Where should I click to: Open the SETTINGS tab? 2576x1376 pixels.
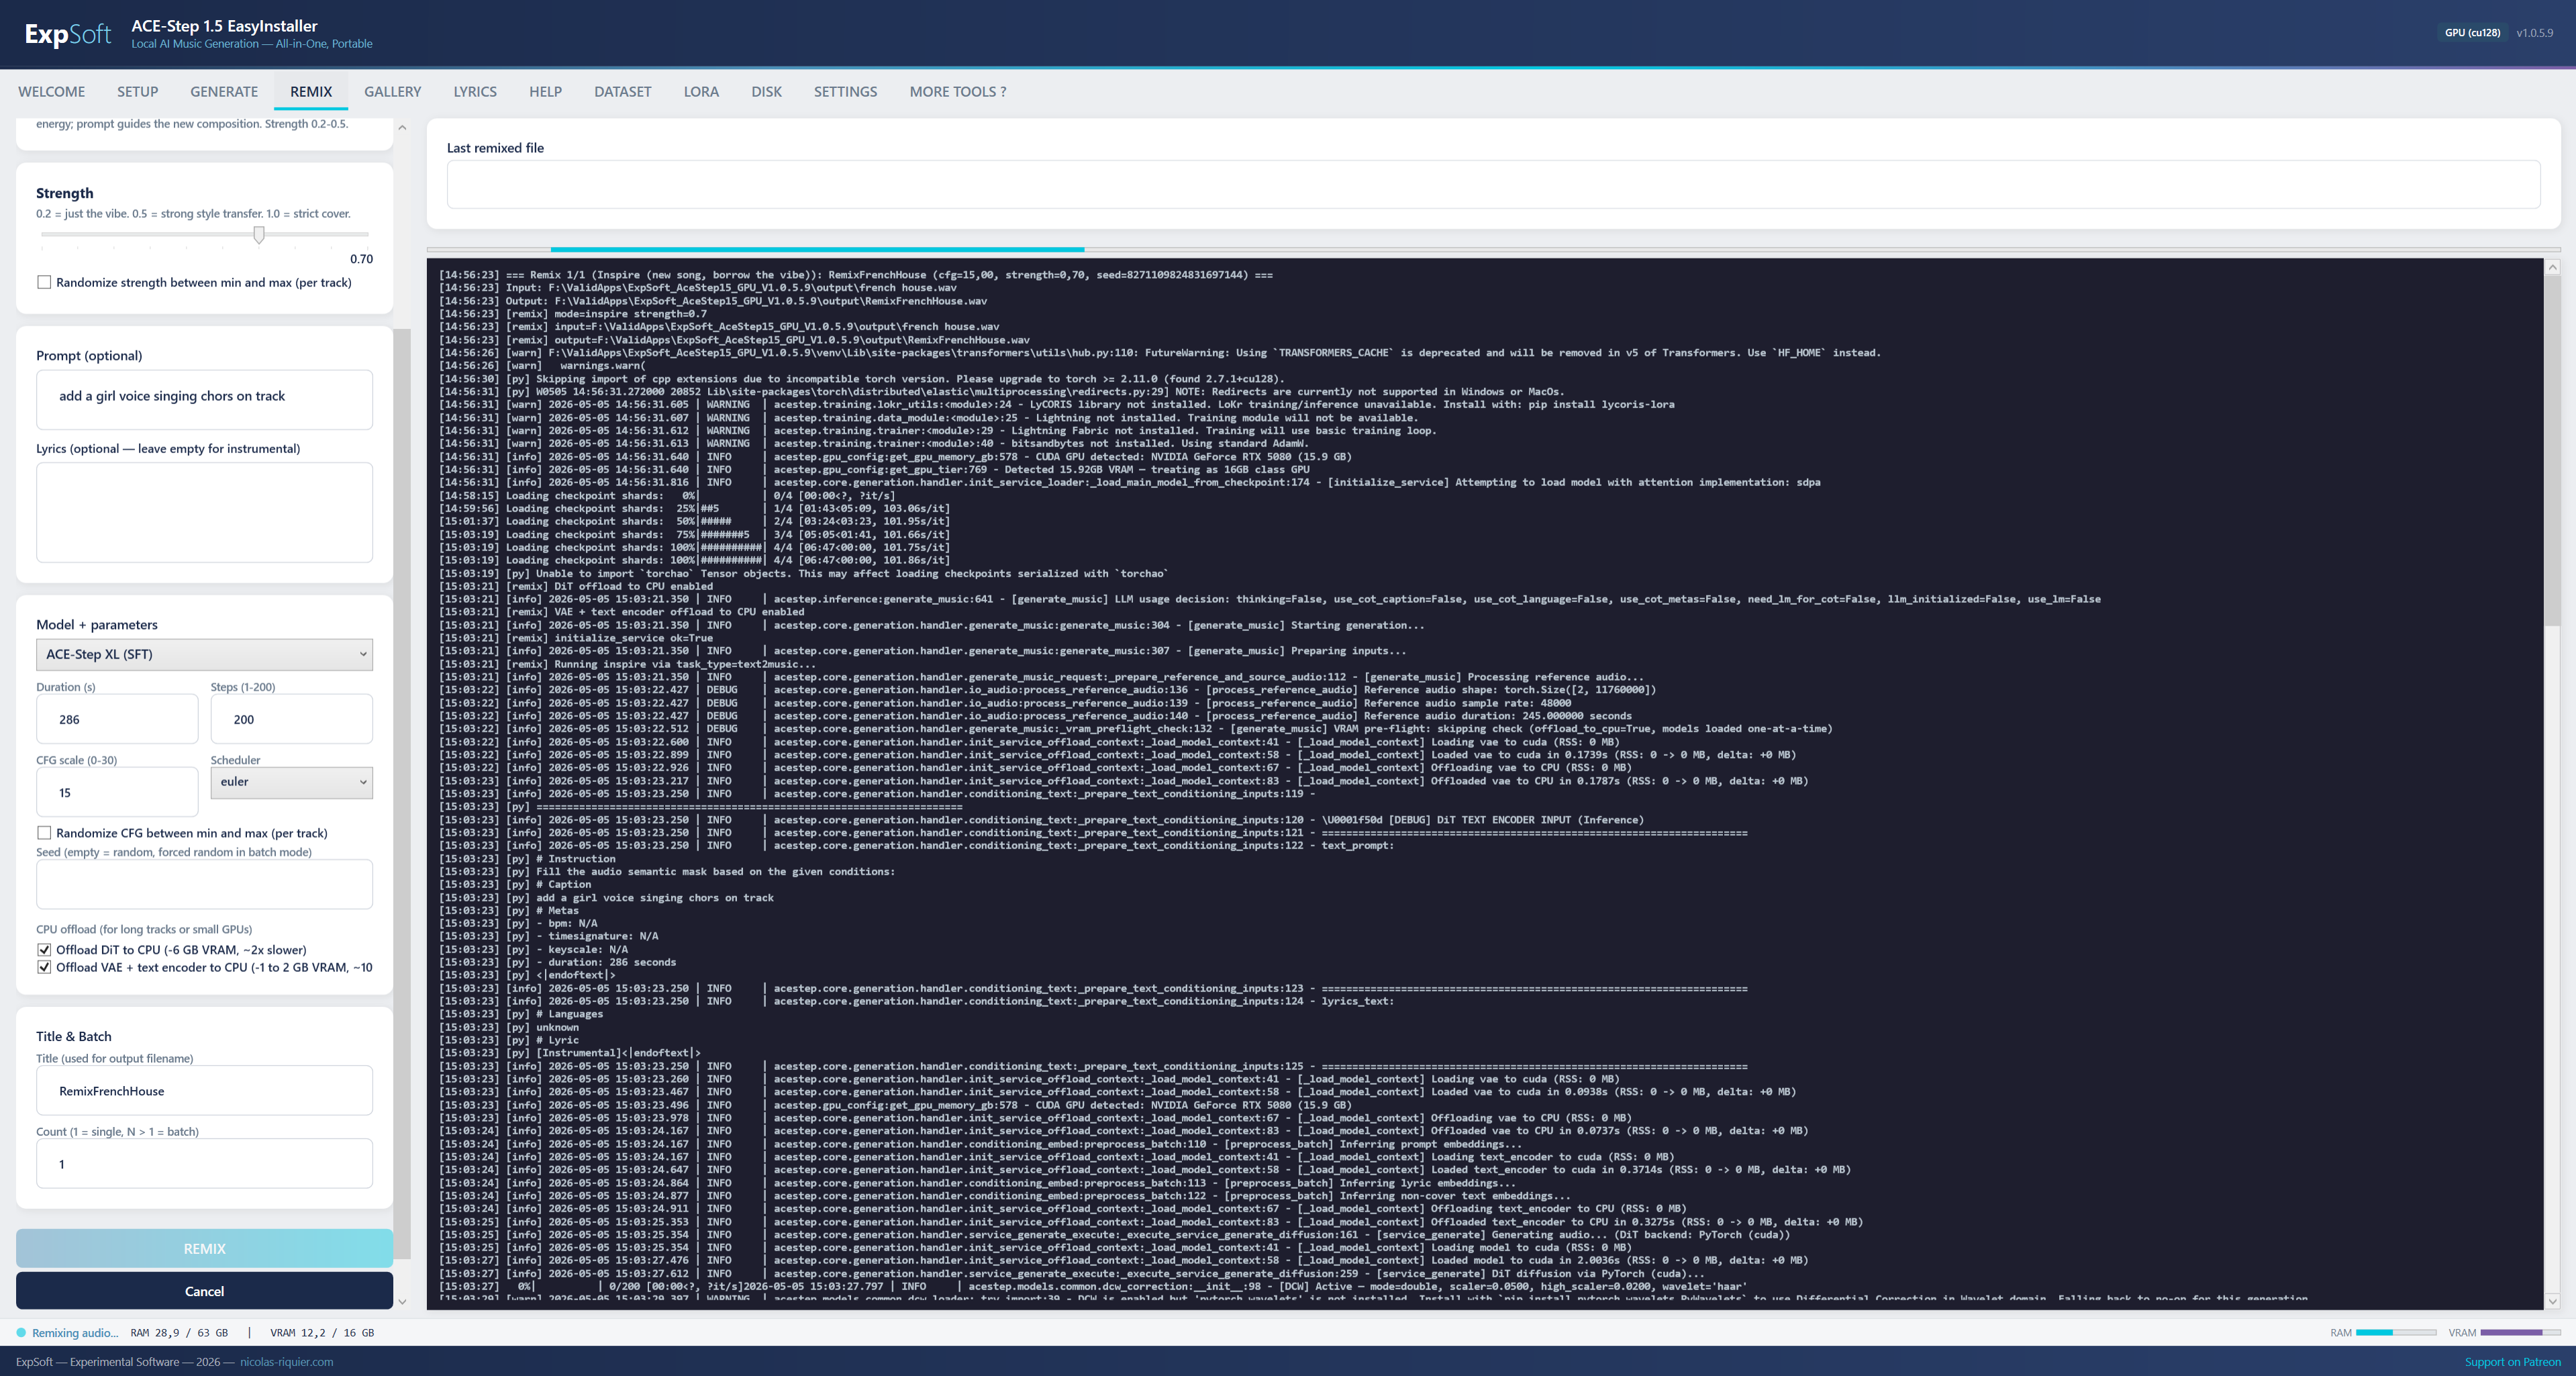point(845,91)
